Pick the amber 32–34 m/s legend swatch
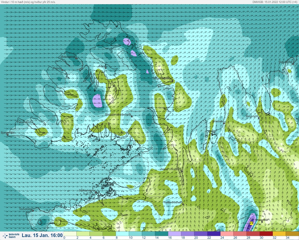This screenshot has height=240, width=299. click(x=279, y=233)
